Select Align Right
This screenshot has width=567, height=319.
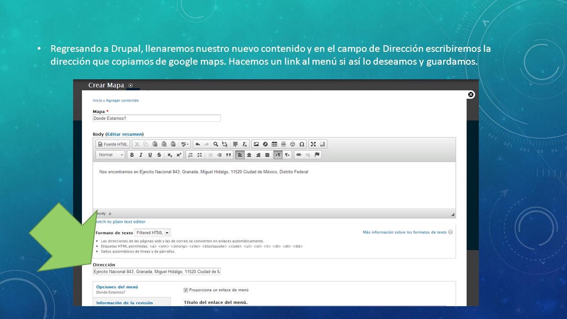(258, 155)
